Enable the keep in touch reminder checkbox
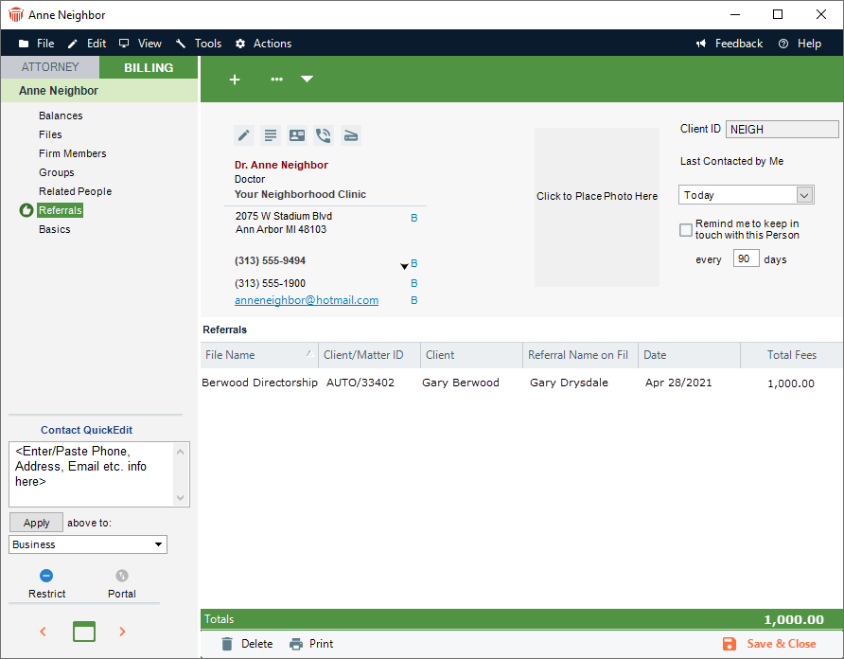The width and height of the screenshot is (844, 659). click(686, 229)
